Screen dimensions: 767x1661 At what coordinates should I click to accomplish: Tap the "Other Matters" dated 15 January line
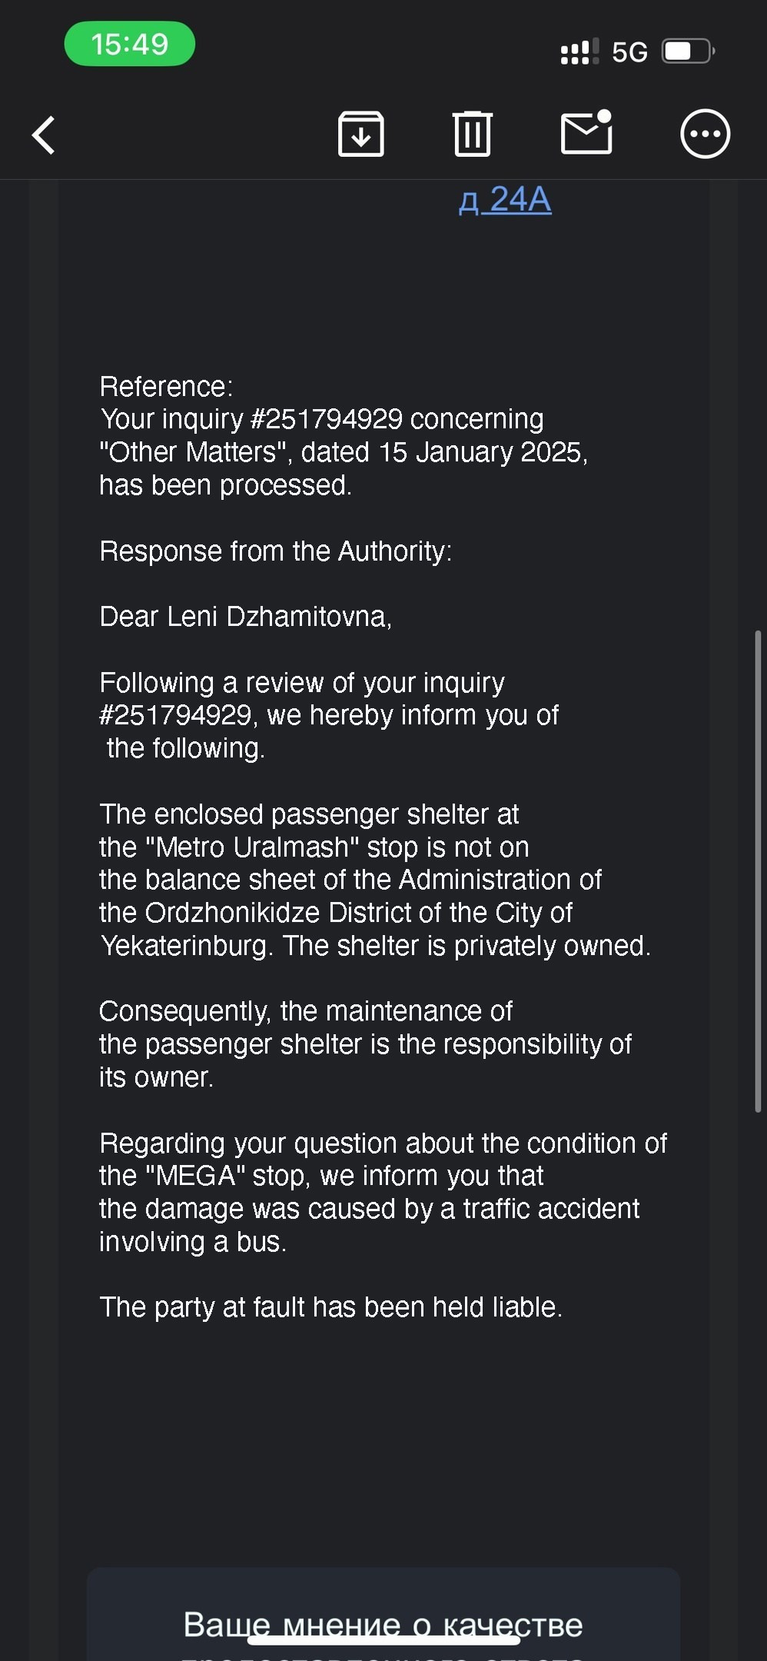[343, 452]
